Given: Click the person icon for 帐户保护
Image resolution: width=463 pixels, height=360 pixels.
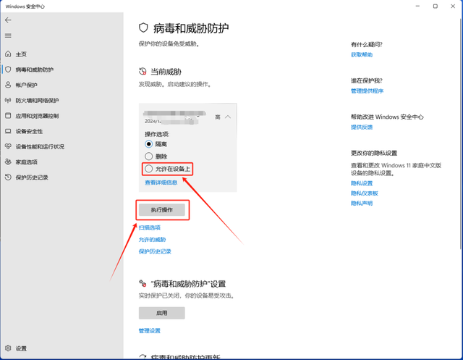Looking at the screenshot, I should click(8, 85).
